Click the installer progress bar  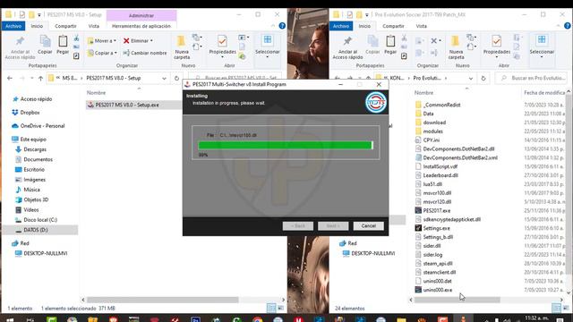click(x=286, y=145)
